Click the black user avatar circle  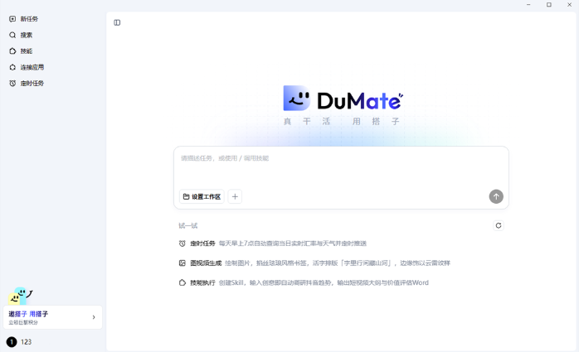click(12, 342)
